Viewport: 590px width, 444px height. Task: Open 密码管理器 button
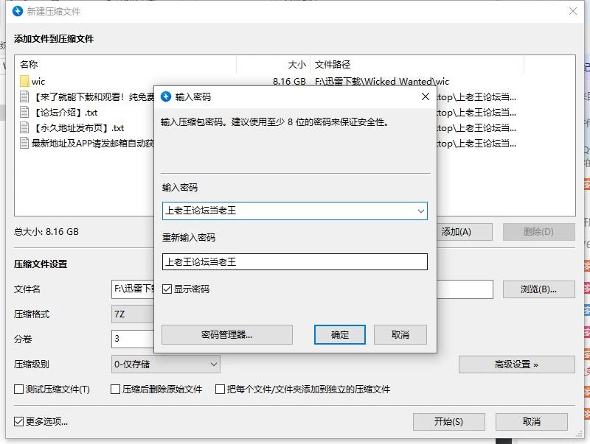(x=227, y=335)
